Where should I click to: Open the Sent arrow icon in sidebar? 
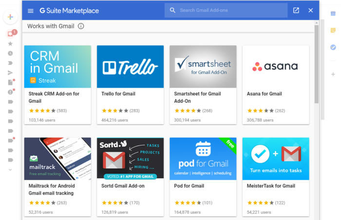point(10,73)
